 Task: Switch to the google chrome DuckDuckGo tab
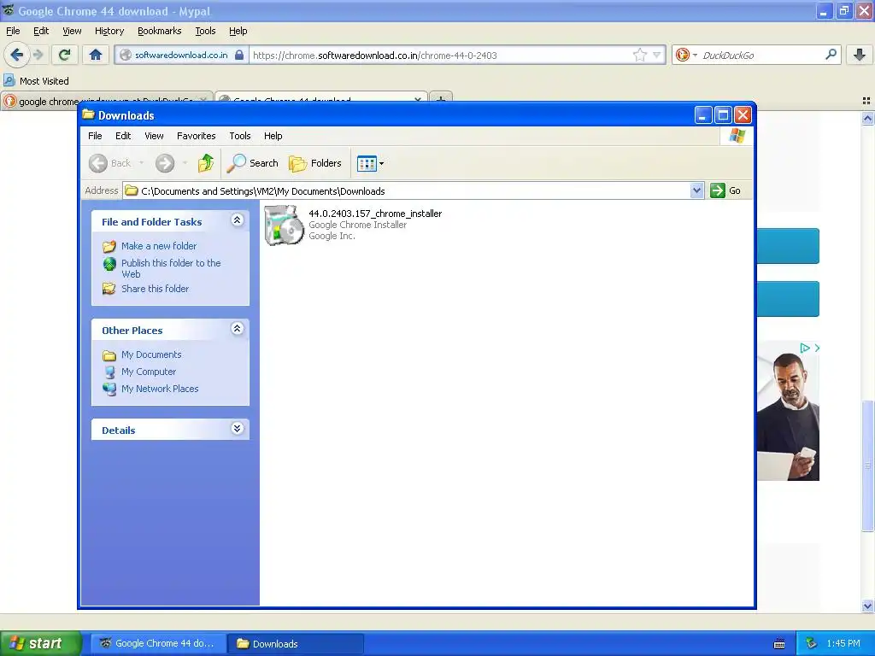coord(106,101)
